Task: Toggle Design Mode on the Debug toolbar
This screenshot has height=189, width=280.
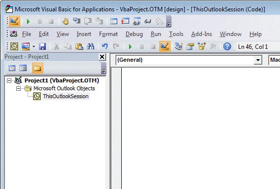Action: coord(14,21)
